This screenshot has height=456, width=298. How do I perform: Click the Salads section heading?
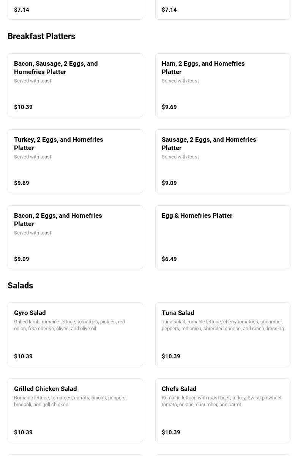pos(20,286)
